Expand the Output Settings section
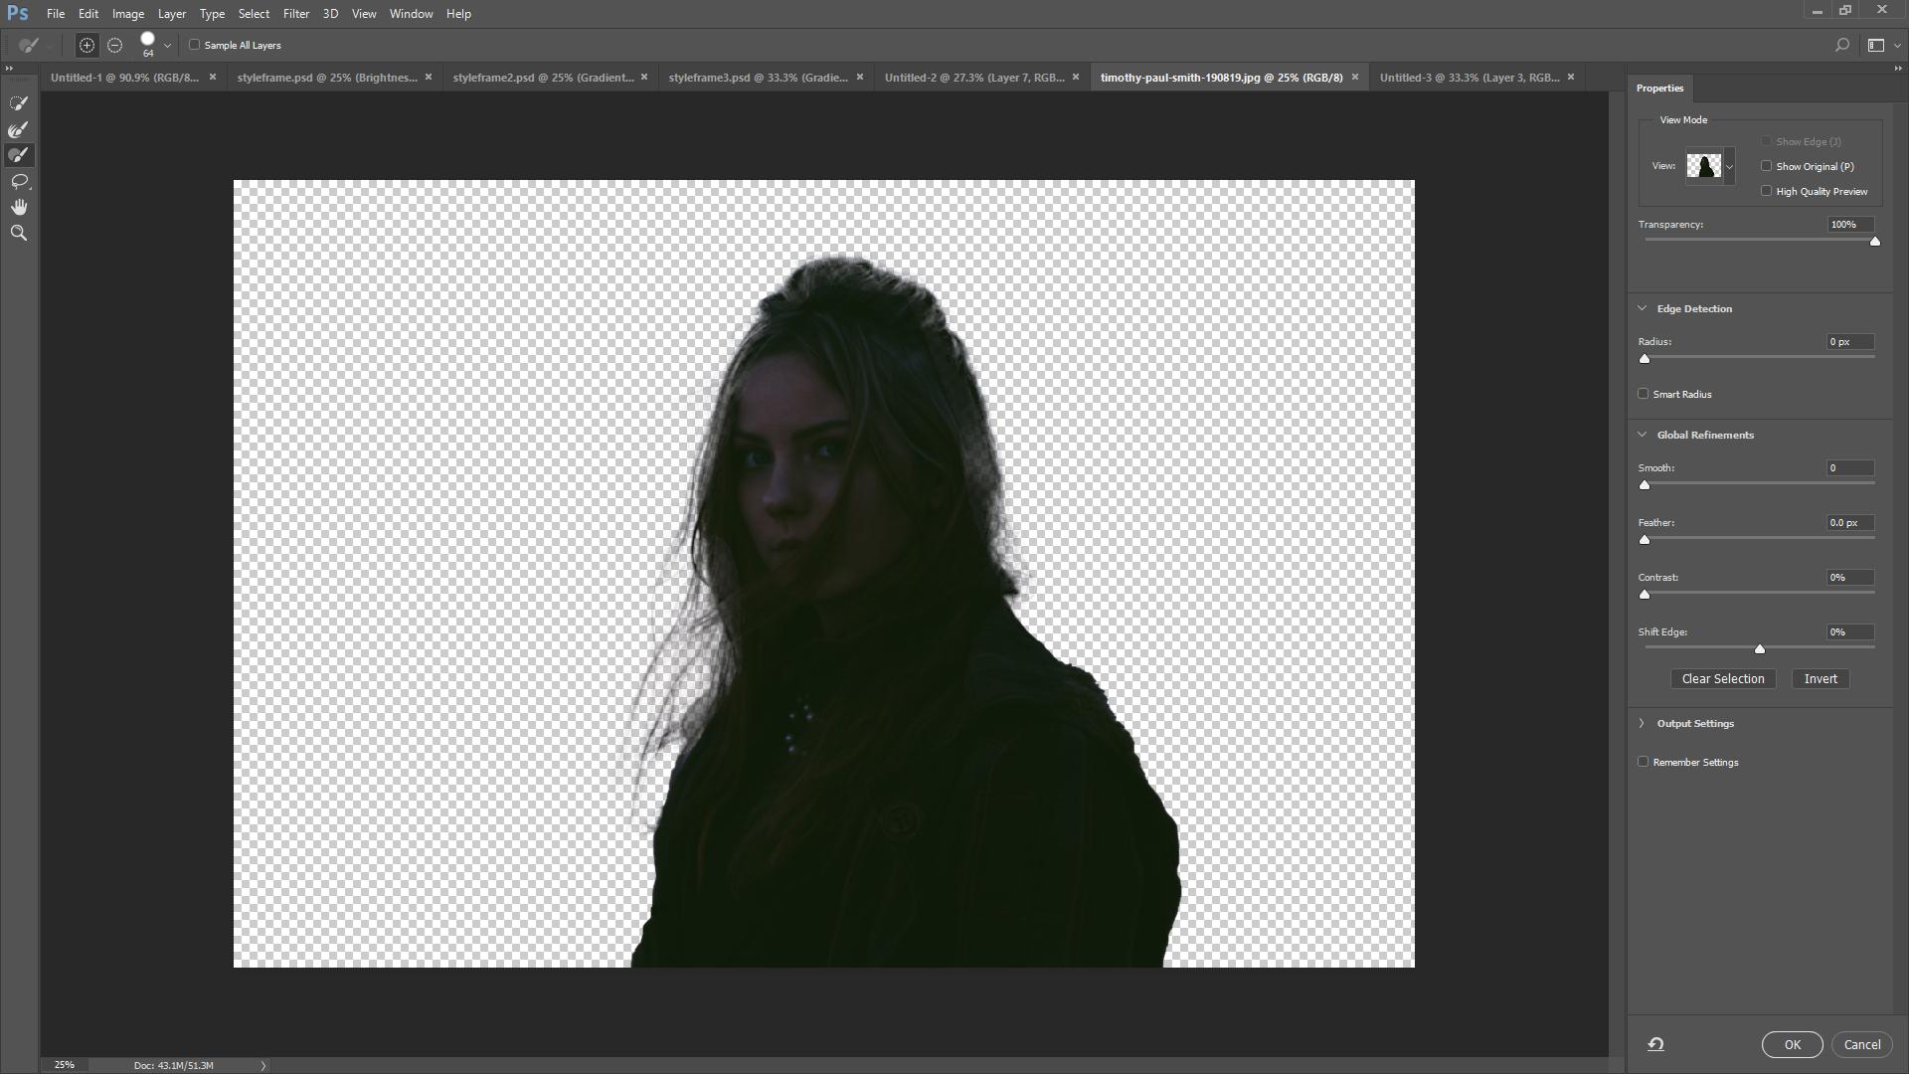Image resolution: width=1909 pixels, height=1074 pixels. pyautogui.click(x=1643, y=723)
